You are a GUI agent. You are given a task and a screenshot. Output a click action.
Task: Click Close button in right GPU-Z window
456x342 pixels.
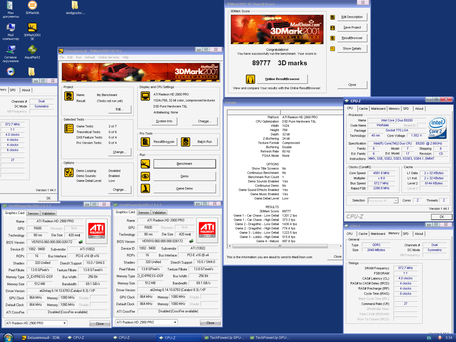pyautogui.click(x=210, y=323)
